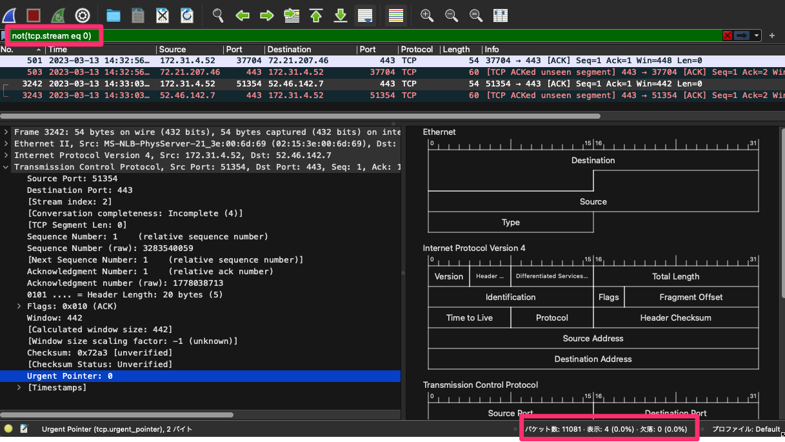Screen dimensions: 785x442
Task: Expand the [Timestamps] tree node
Action: (x=19, y=387)
